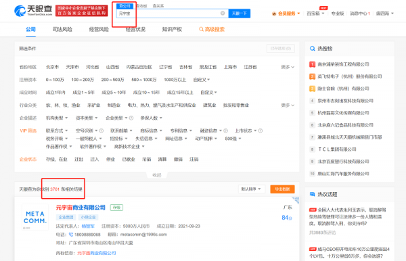This screenshot has height=261, width=406.
Task: Filter registered capital 1000万以上
Action: pyautogui.click(x=175, y=80)
